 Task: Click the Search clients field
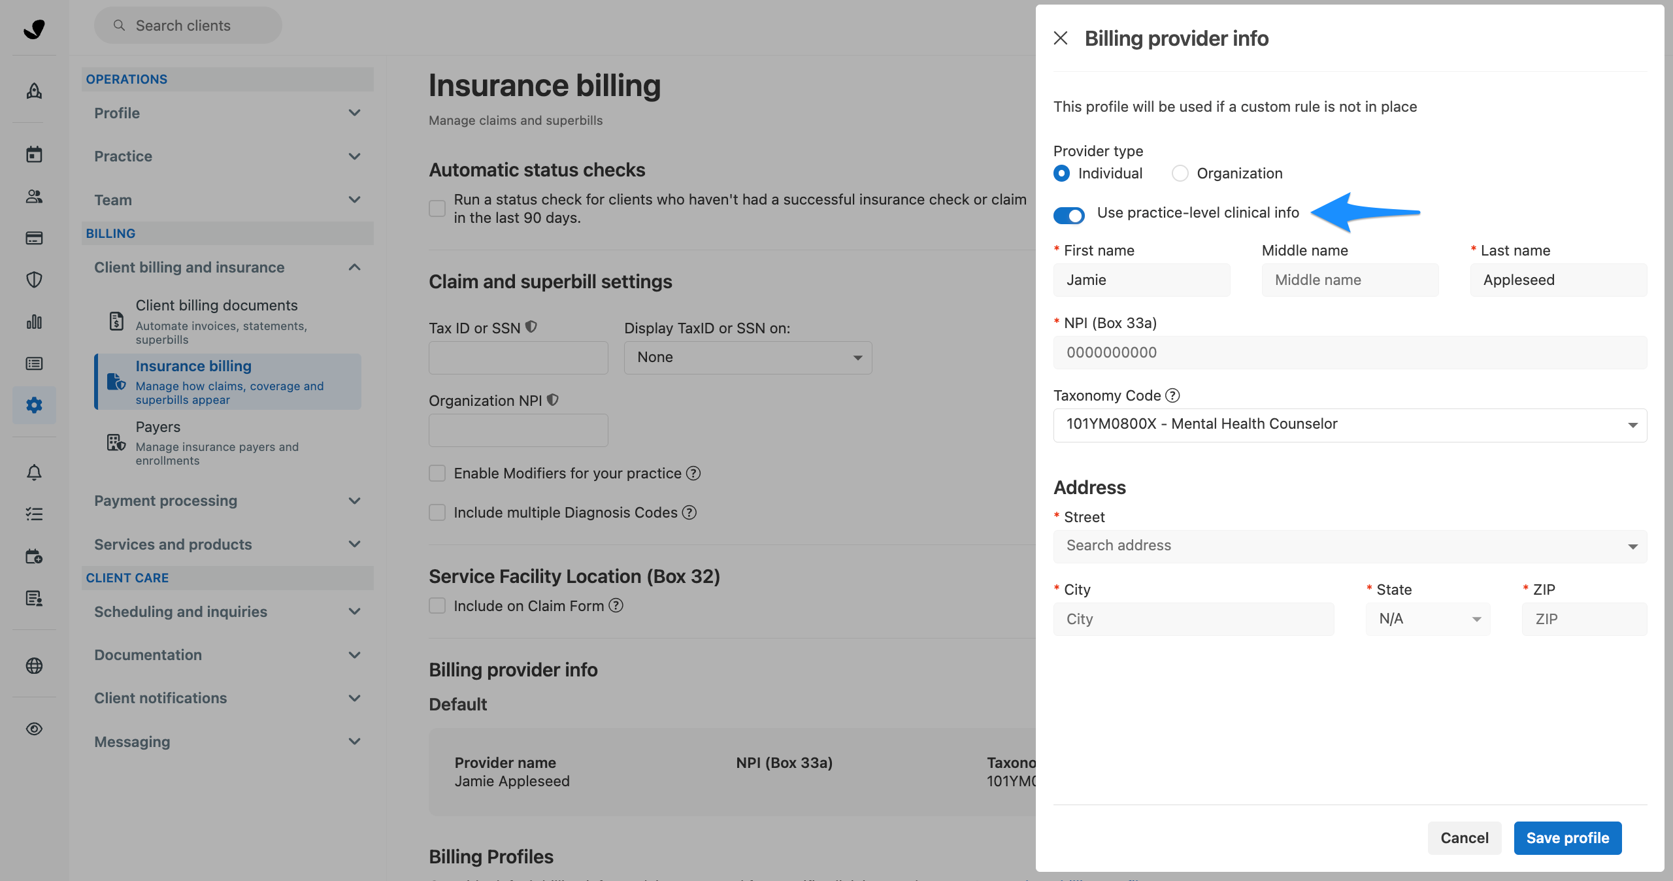click(x=188, y=25)
